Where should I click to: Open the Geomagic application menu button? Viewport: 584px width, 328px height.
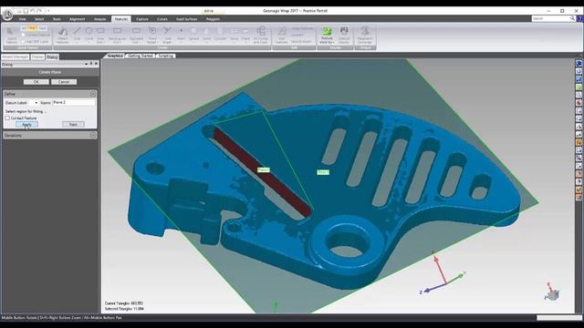[x=7, y=15]
